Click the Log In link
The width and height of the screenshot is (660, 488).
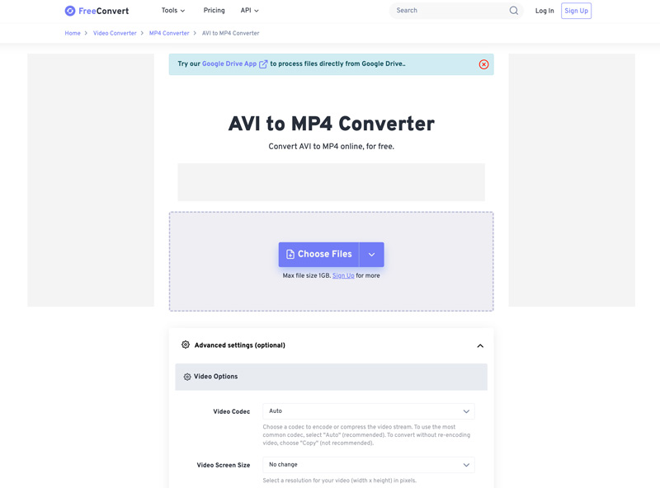[544, 11]
